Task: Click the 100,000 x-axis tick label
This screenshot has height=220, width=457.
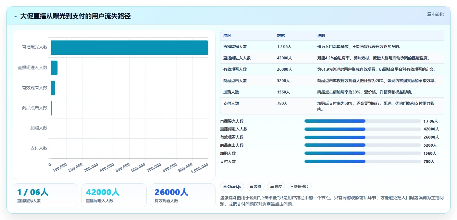Action: (x=60, y=167)
